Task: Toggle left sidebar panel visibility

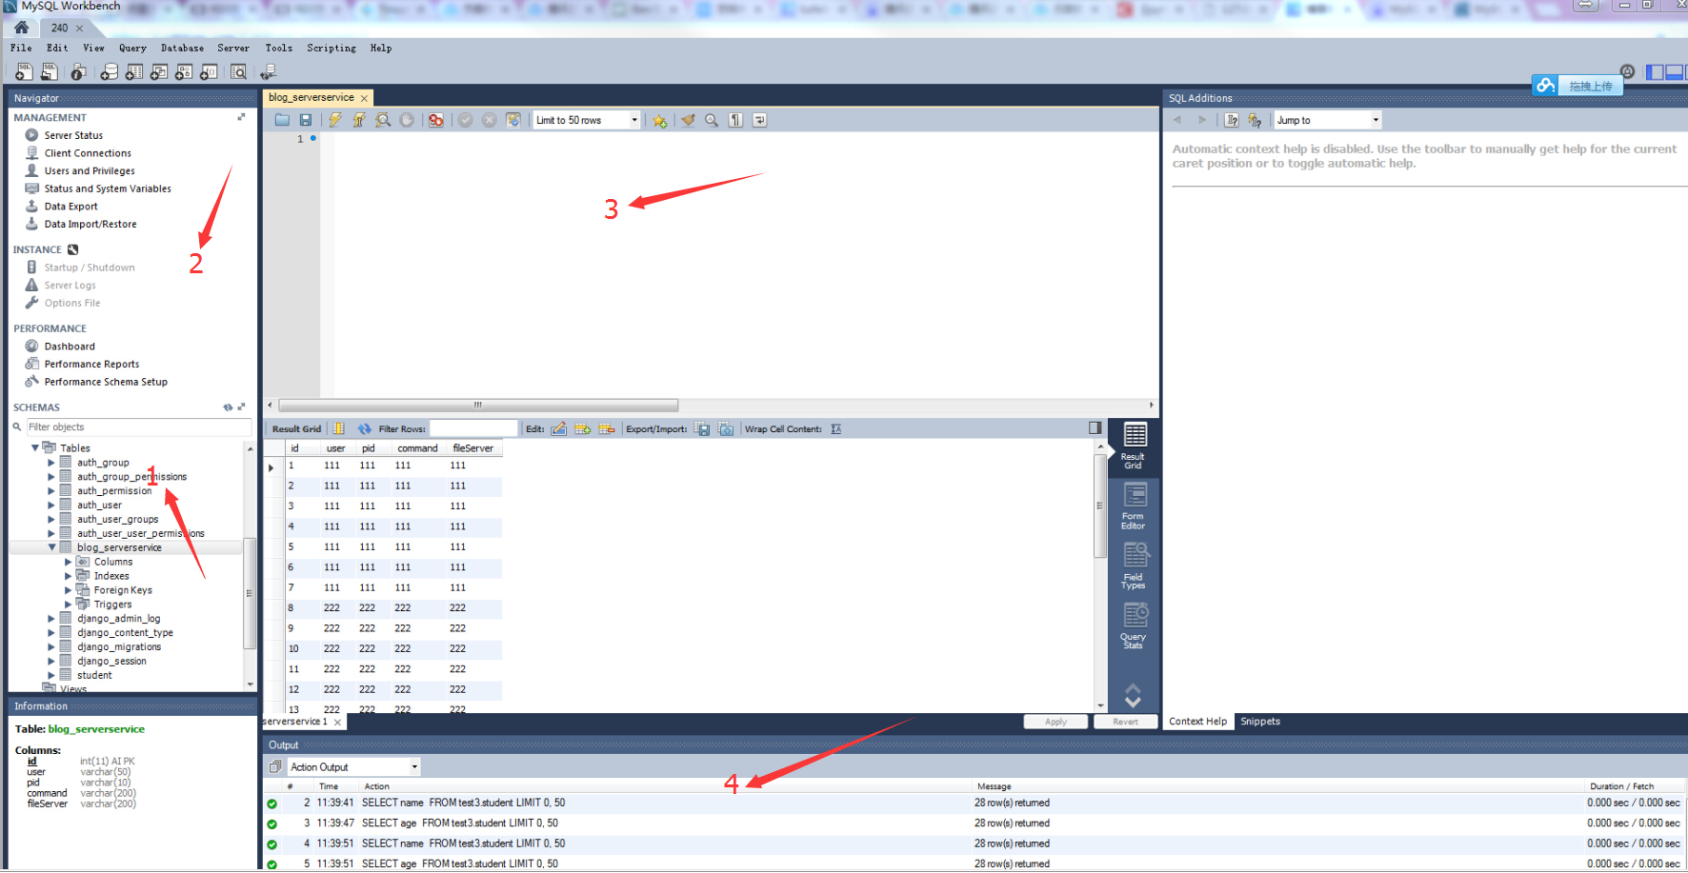Action: (x=1655, y=71)
